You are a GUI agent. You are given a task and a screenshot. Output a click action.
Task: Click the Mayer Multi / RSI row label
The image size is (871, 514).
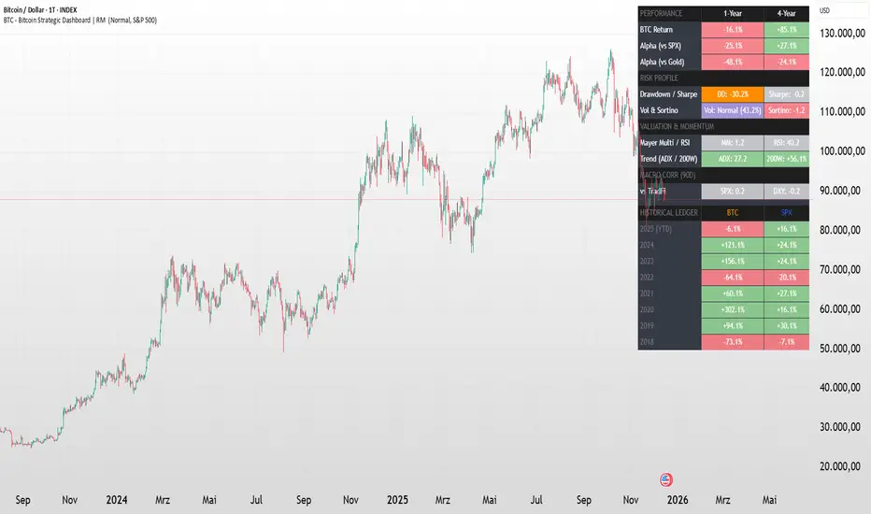666,143
